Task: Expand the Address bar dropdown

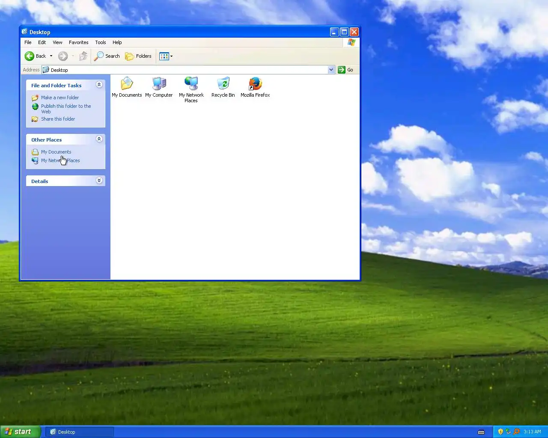Action: point(331,70)
